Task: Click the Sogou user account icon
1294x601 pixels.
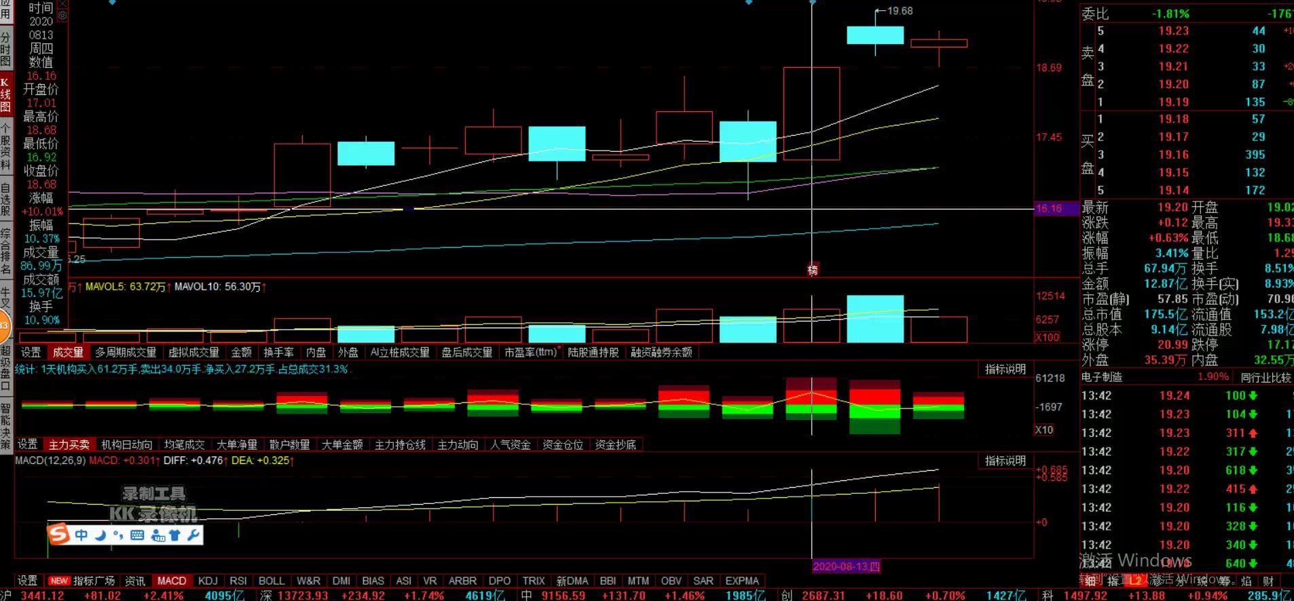Action: pyautogui.click(x=158, y=535)
